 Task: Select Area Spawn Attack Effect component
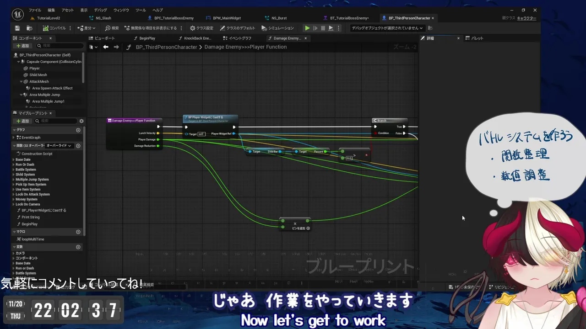click(x=52, y=88)
